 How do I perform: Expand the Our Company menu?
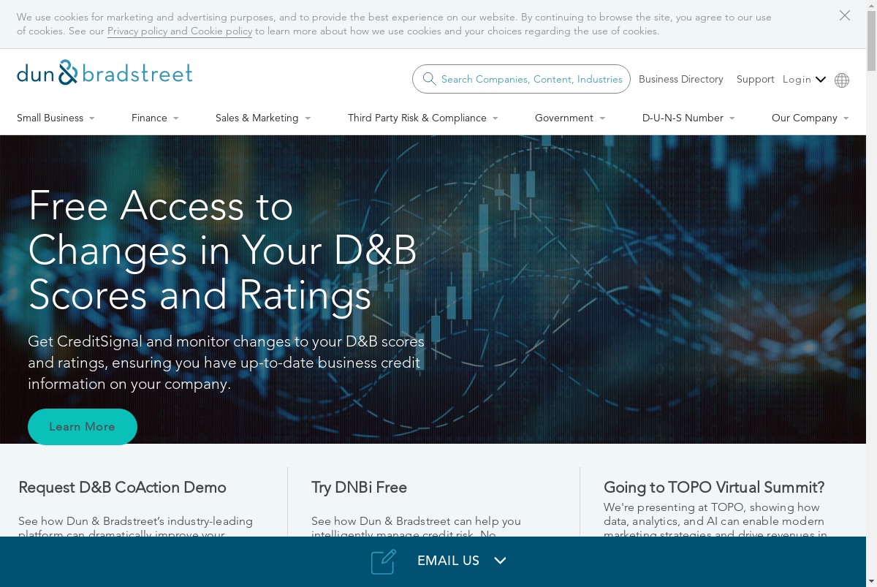(x=810, y=118)
